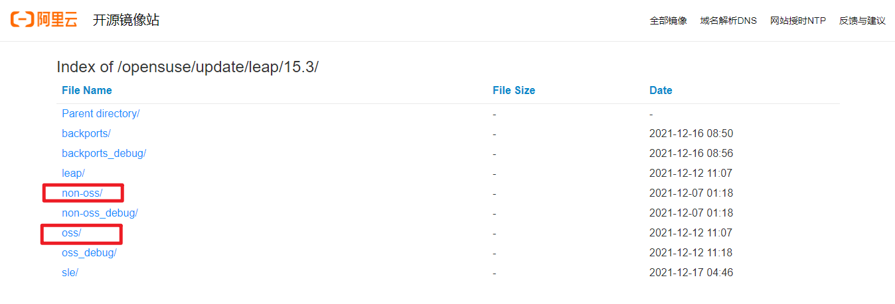Enter the oss_debug/ directory
Image resolution: width=895 pixels, height=304 pixels.
coord(89,252)
